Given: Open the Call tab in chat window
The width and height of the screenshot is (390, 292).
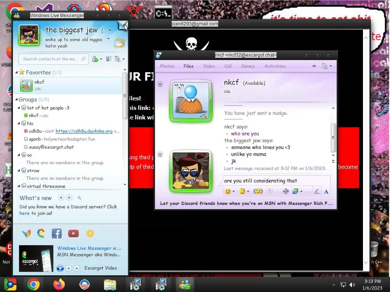Looking at the screenshot, I should click(x=228, y=66).
